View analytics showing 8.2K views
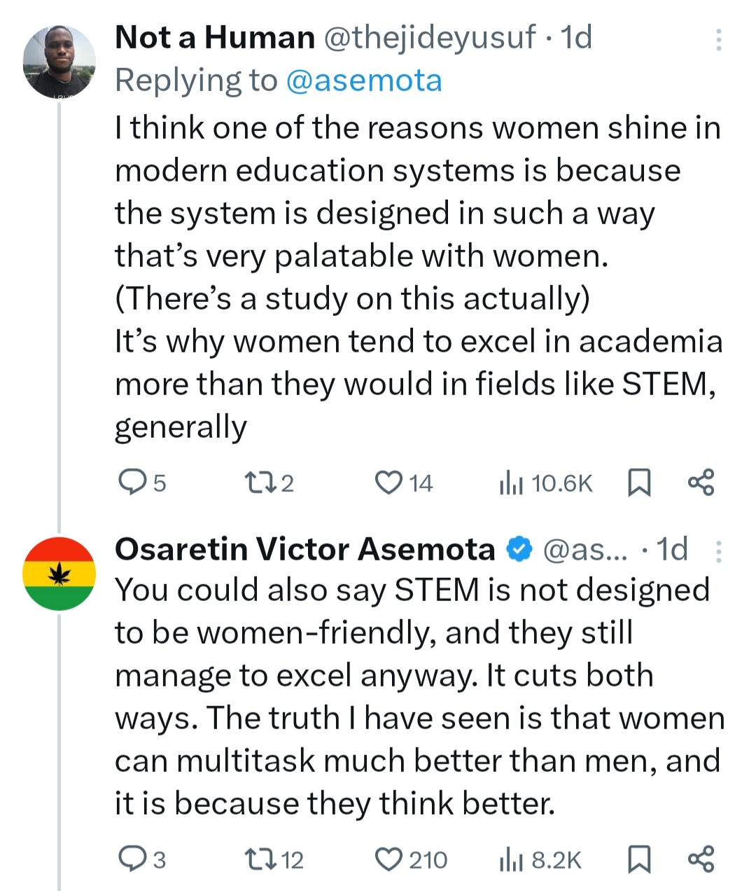The width and height of the screenshot is (756, 891). tap(512, 859)
